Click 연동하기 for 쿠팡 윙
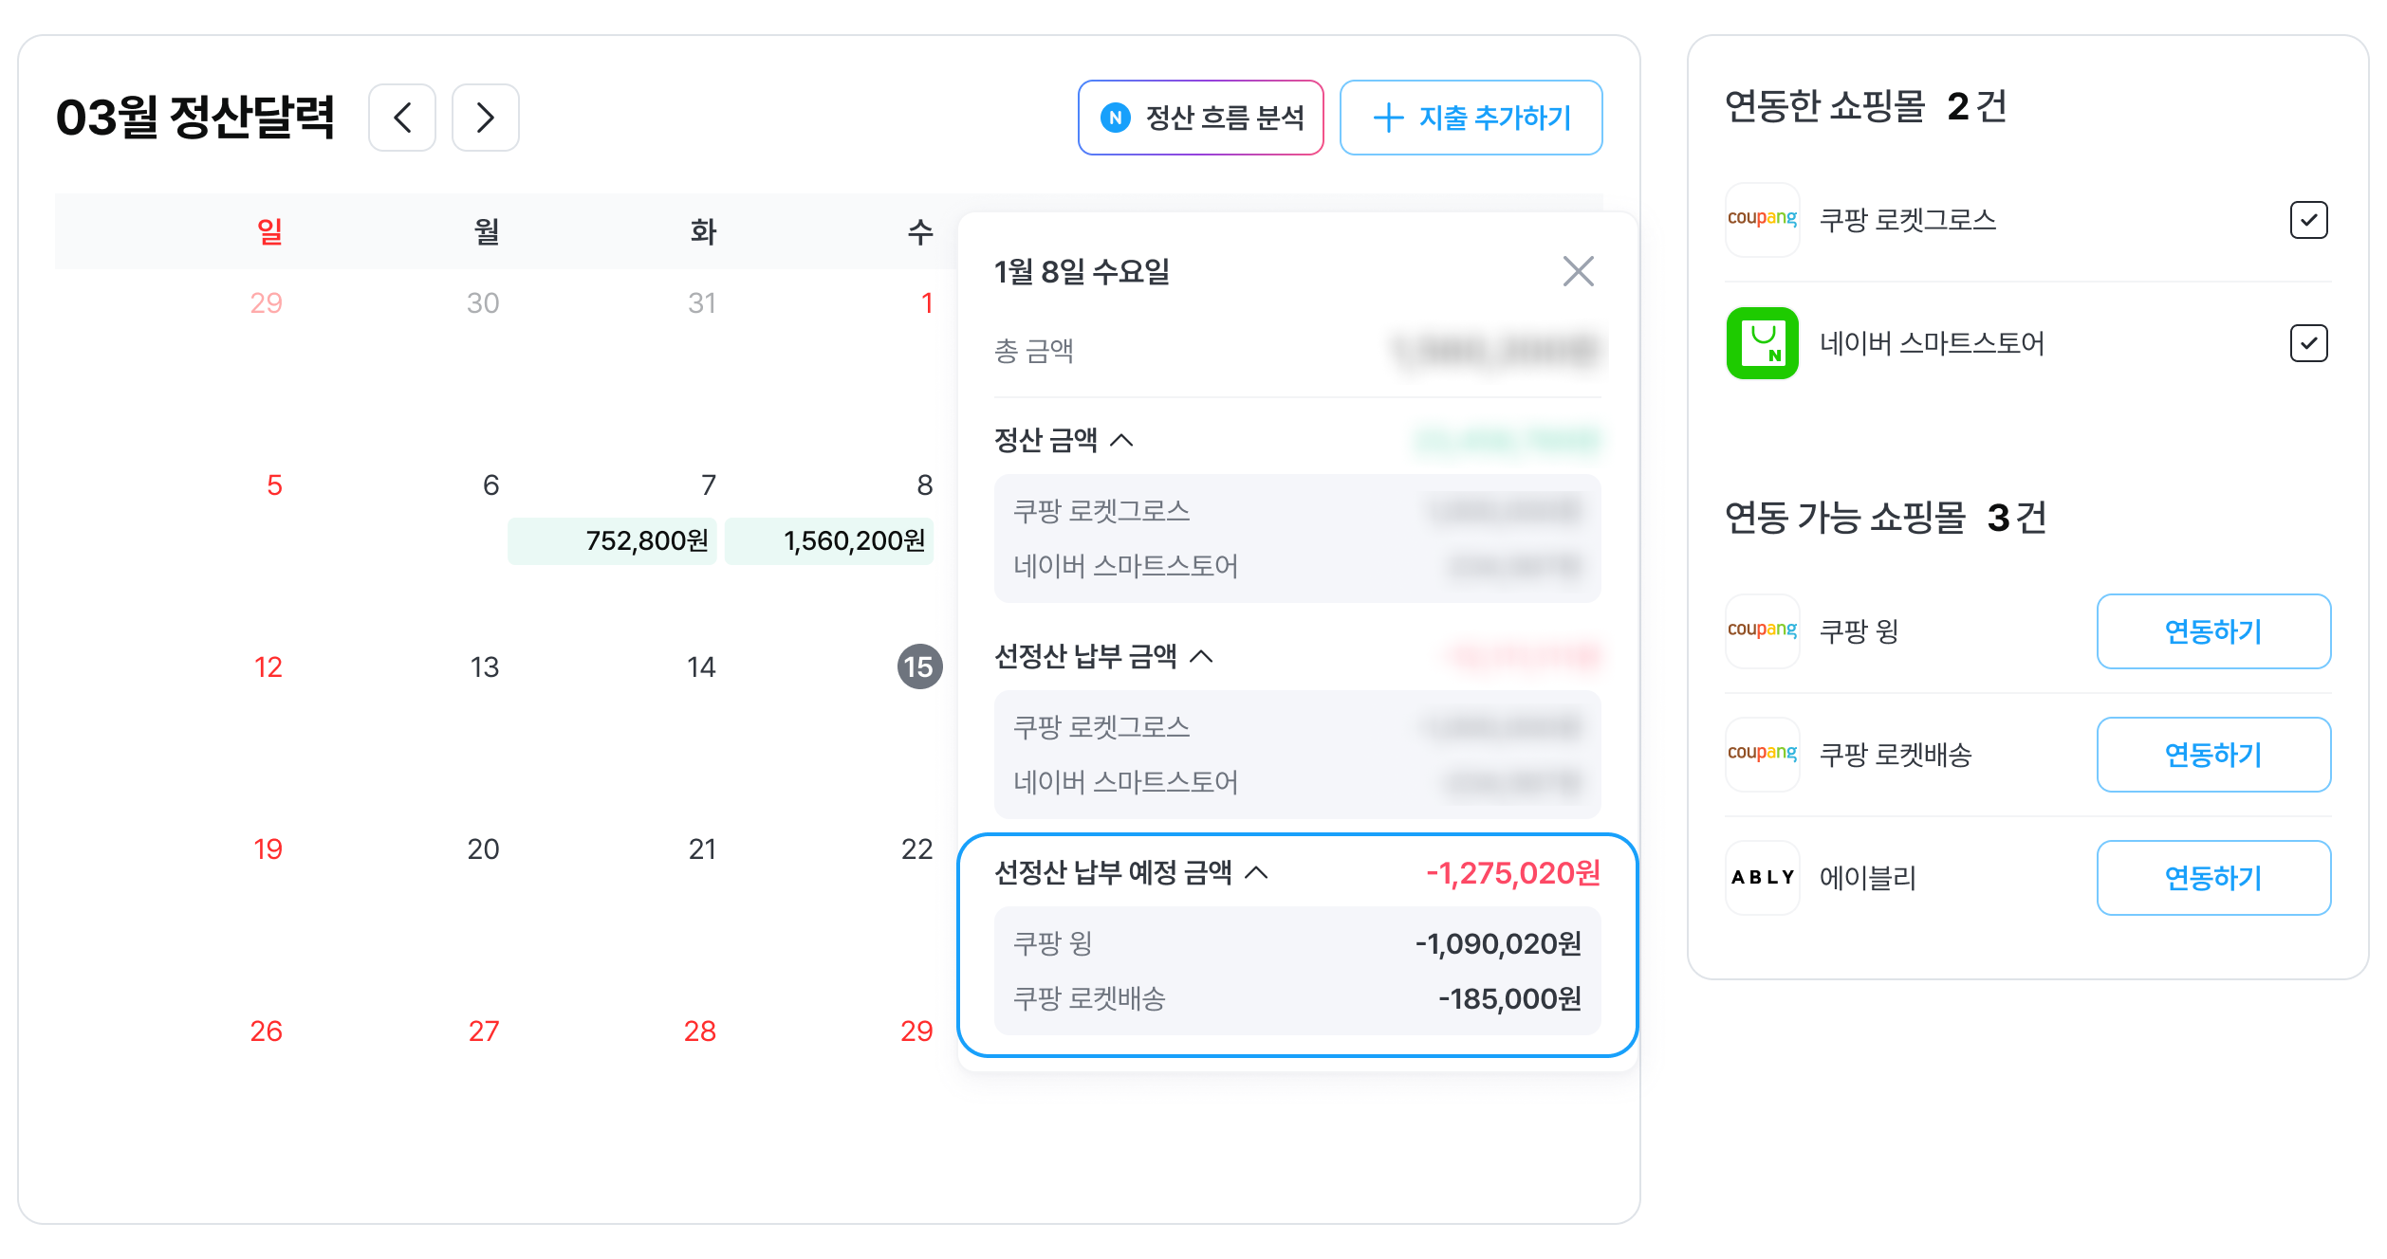 pyautogui.click(x=2212, y=631)
